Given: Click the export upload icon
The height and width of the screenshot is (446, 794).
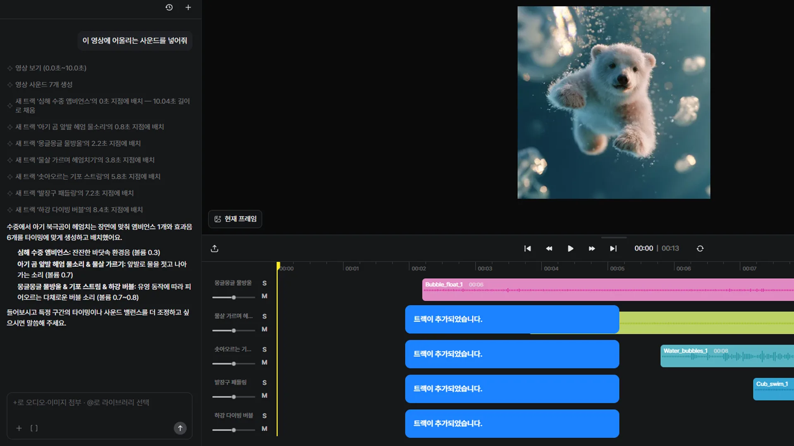Looking at the screenshot, I should 214,249.
